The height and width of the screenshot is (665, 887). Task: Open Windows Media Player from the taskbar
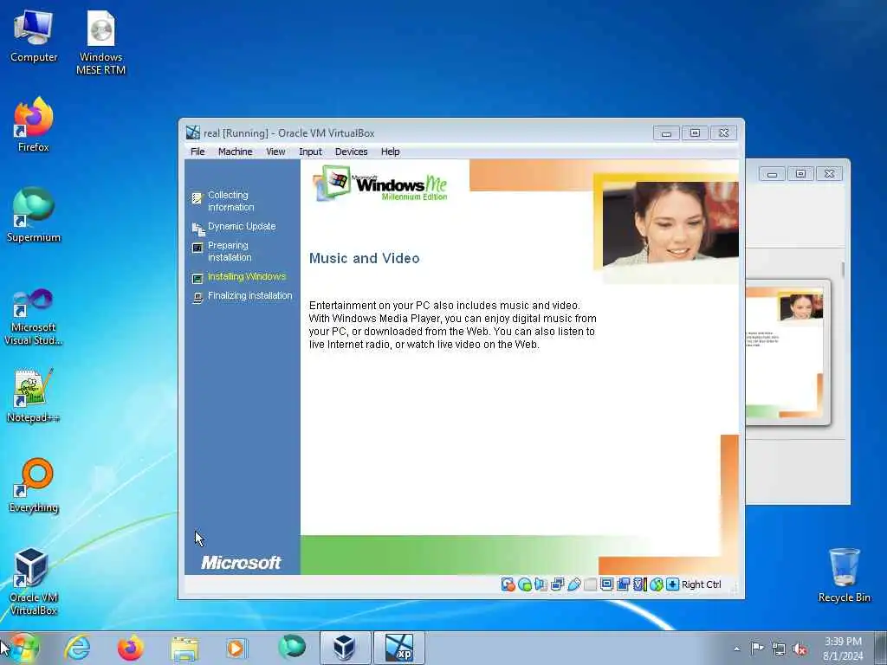click(236, 648)
